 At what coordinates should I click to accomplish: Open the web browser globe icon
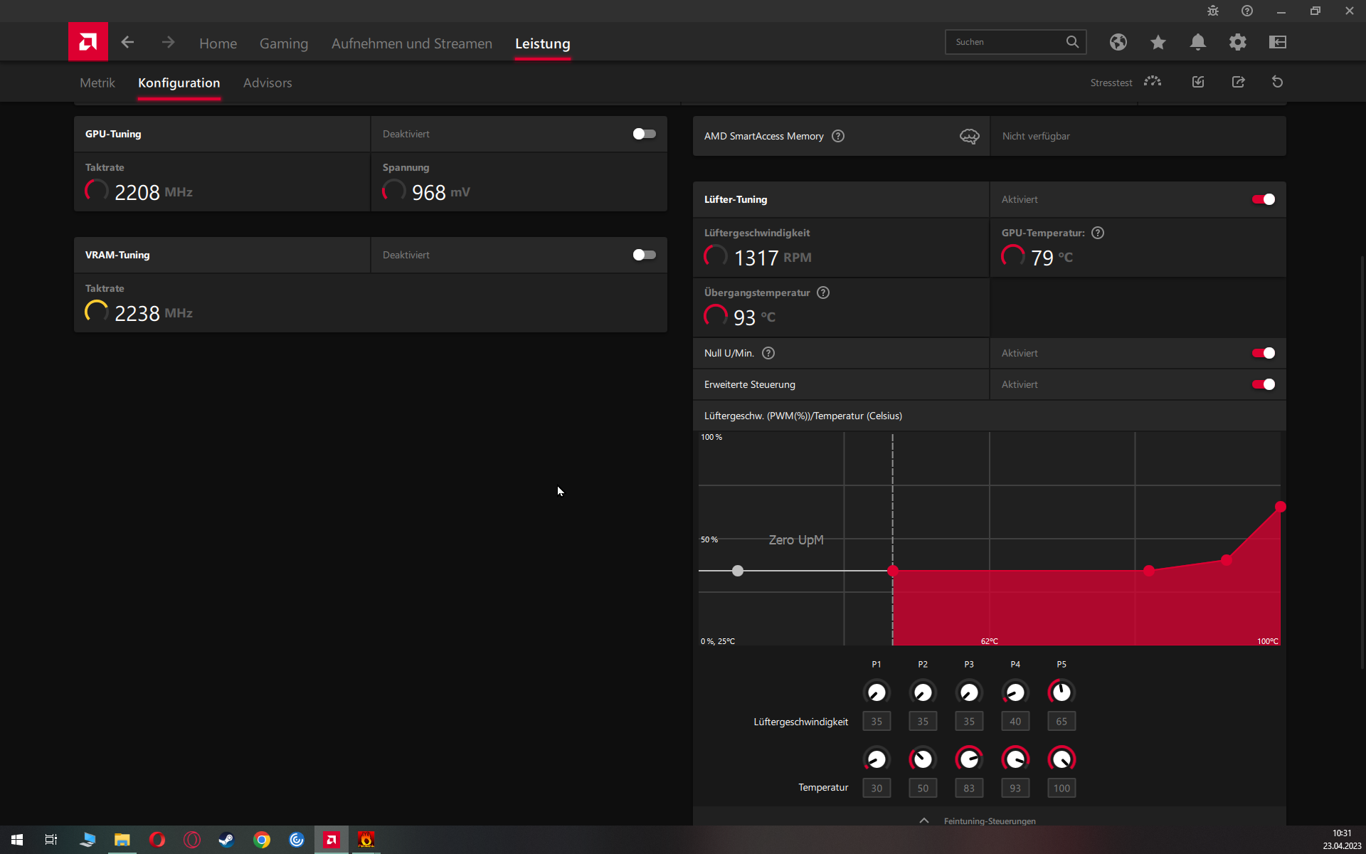(x=1118, y=42)
